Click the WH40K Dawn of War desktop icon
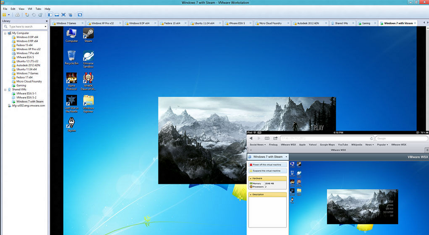Viewport: 429px width, 235px height. coord(88,81)
